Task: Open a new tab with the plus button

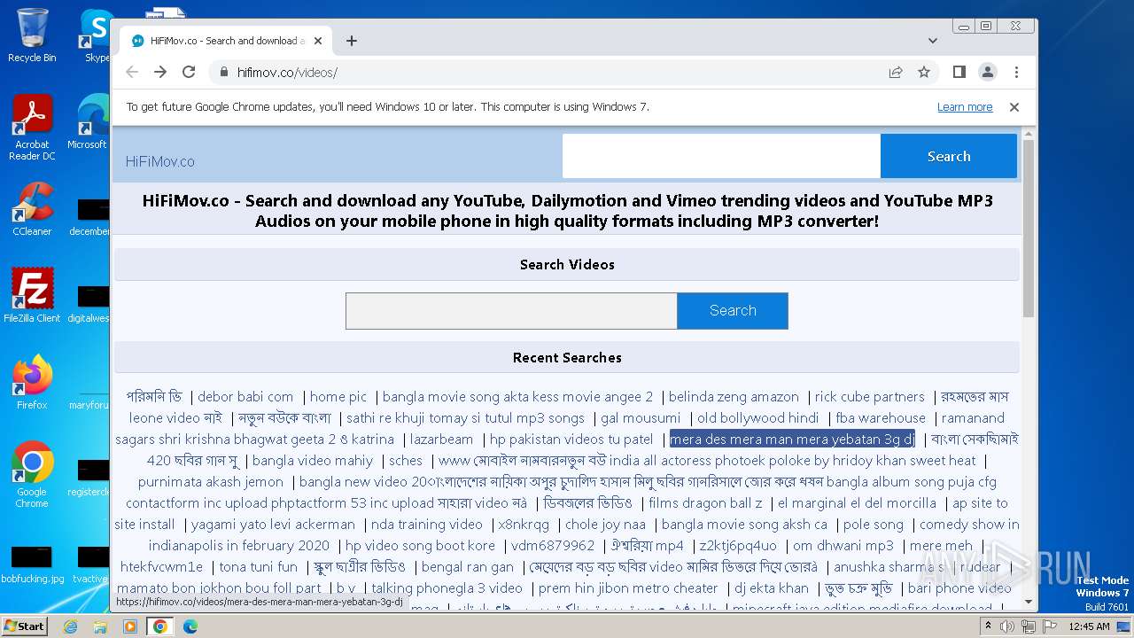Action: (352, 41)
